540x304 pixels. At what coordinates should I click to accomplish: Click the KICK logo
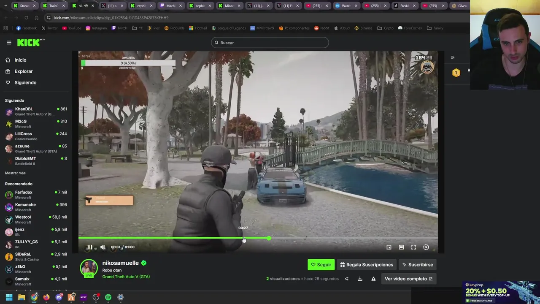pyautogui.click(x=30, y=42)
